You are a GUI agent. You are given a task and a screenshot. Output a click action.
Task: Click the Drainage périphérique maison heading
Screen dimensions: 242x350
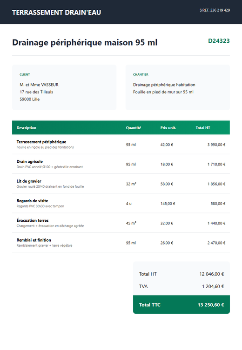click(85, 42)
